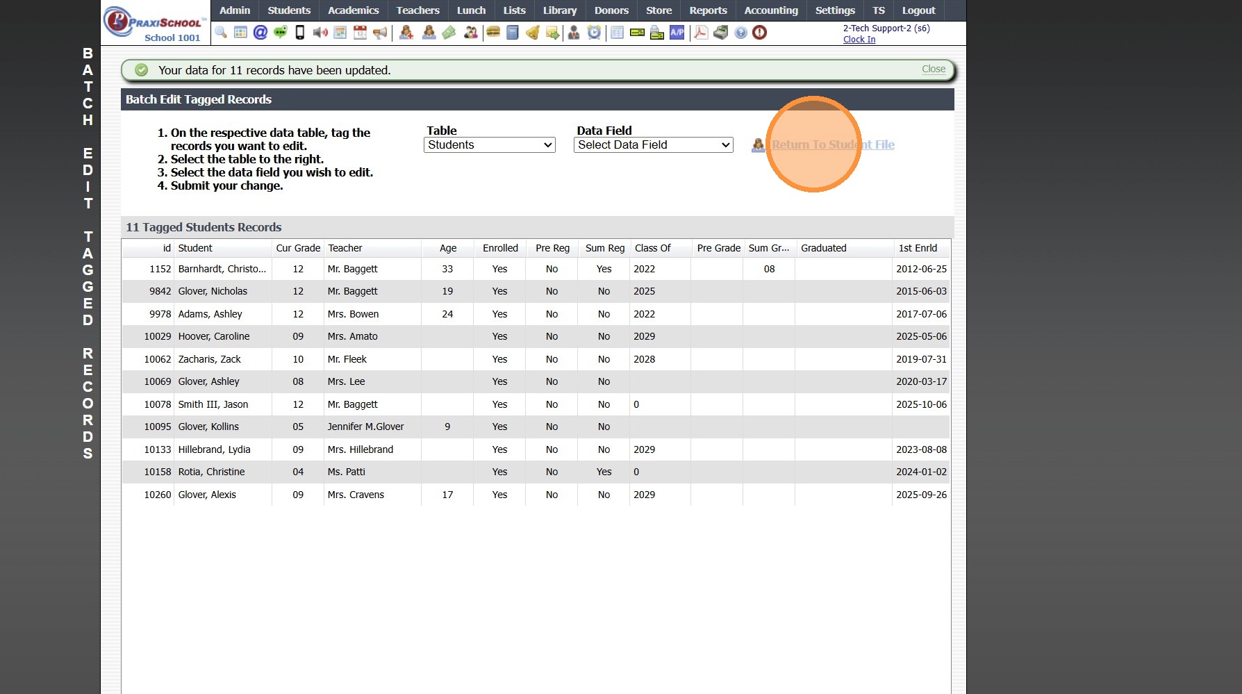The height and width of the screenshot is (694, 1242).
Task: Click the Clock In link
Action: tap(859, 40)
